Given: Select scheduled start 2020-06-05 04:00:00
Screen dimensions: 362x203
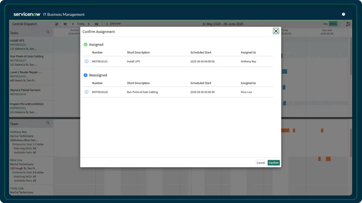Looking at the screenshot, I should [x=202, y=61].
